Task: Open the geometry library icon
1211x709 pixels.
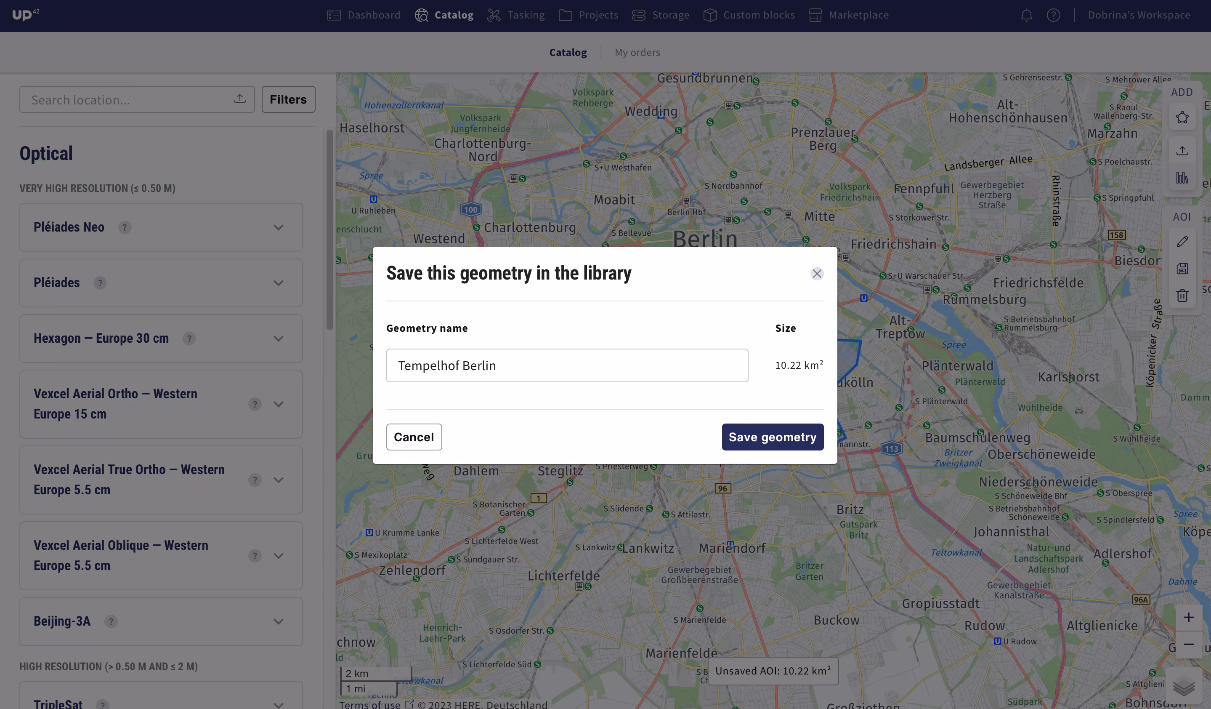Action: coord(1182,178)
